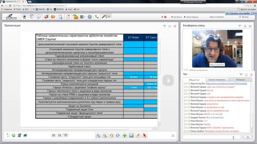Open the chat bubble icon in toolbar
The image size is (257, 144).
point(39,17)
